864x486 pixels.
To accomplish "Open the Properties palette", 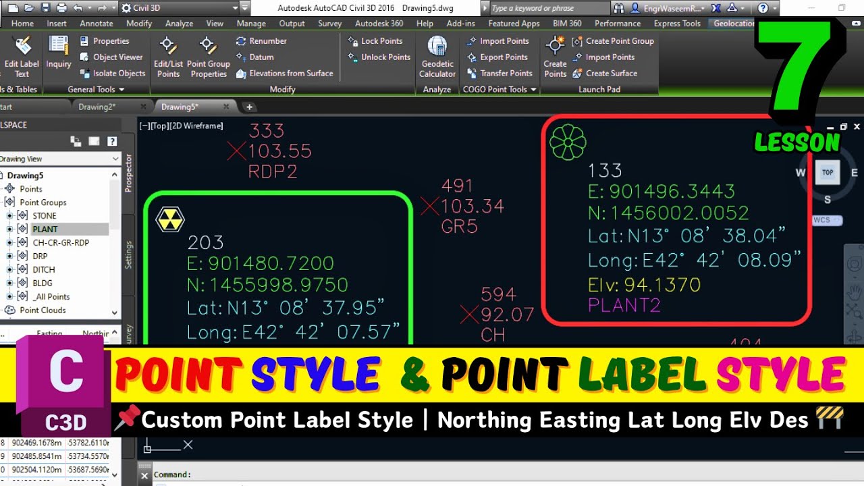I will click(104, 41).
